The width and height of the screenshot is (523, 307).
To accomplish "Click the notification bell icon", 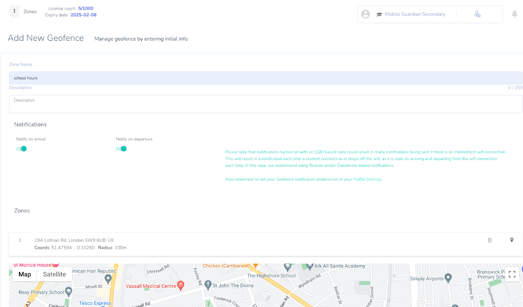I will 514,14.
